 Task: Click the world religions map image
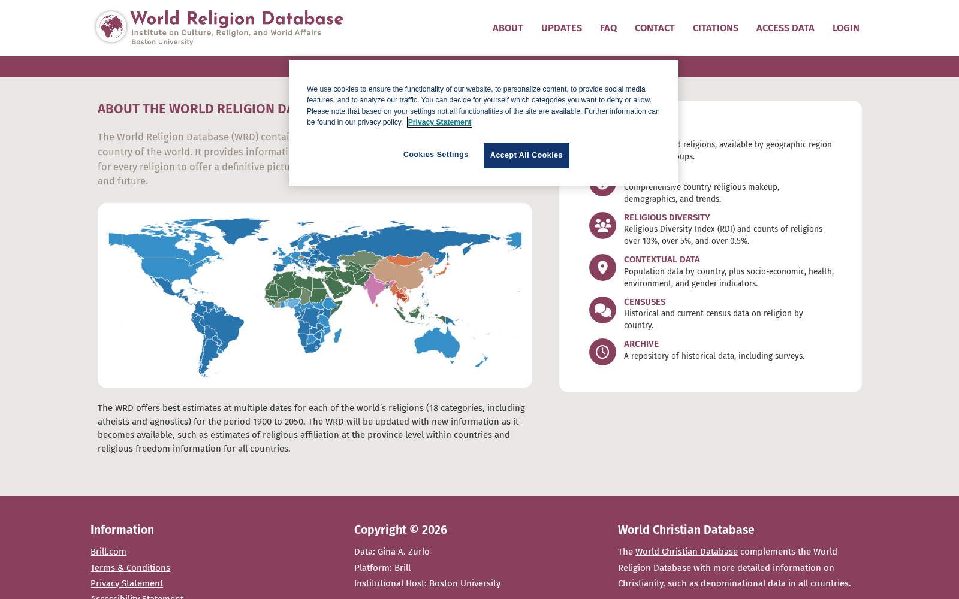[x=315, y=295]
